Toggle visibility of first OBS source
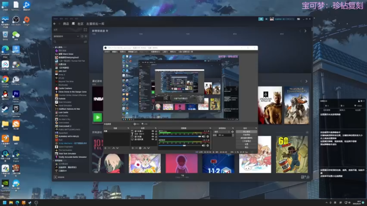The height and width of the screenshot is (206, 367). (153, 131)
